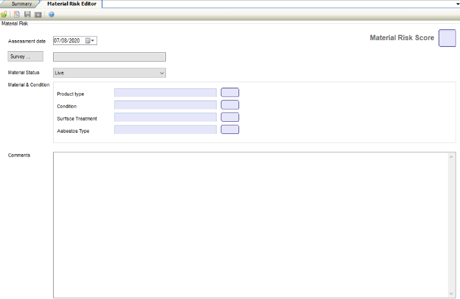Open the tab list arrow at top right
460x299 pixels.
pos(456,4)
